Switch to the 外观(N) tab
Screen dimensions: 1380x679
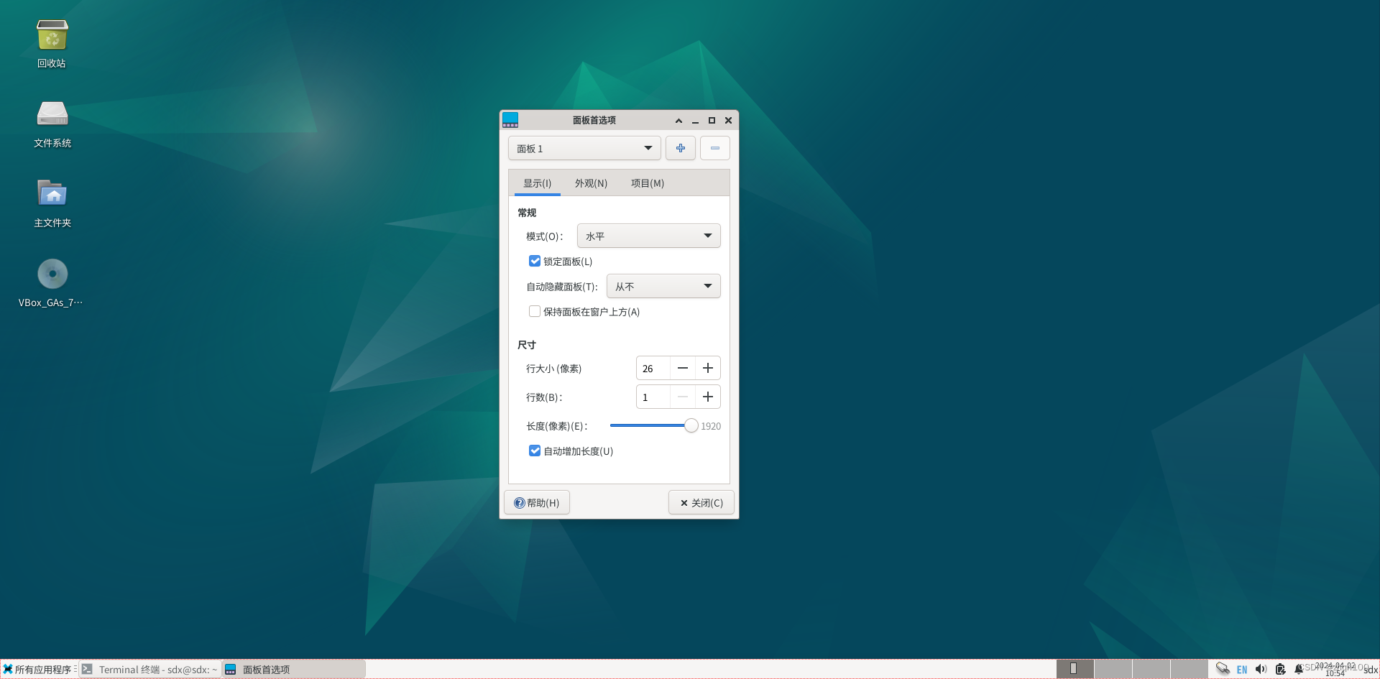point(591,183)
